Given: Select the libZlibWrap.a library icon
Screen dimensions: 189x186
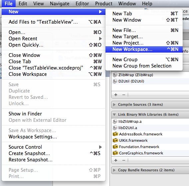Looking at the screenshot, I should 115,121.
